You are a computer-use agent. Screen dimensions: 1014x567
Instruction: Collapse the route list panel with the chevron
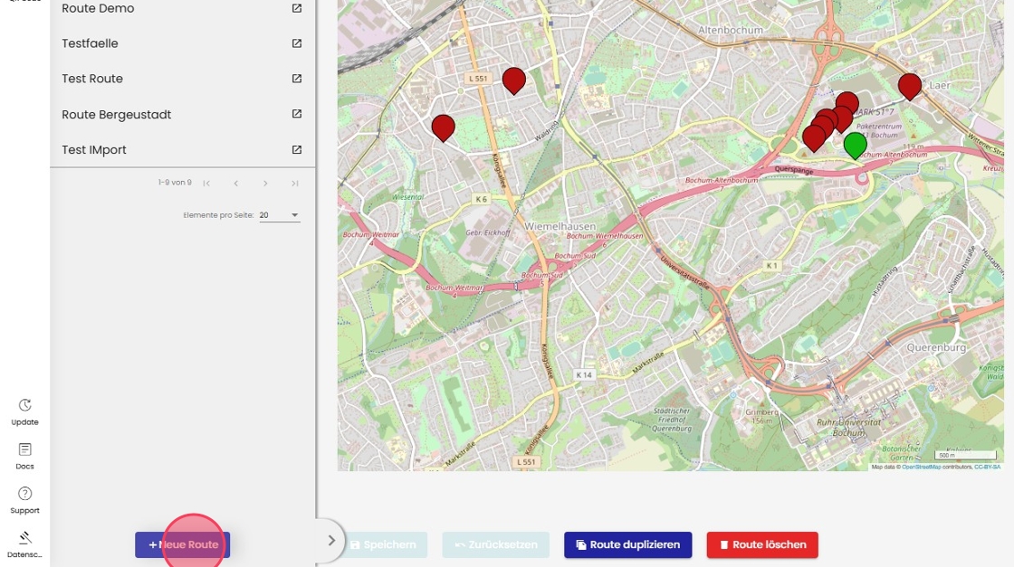pyautogui.click(x=331, y=541)
